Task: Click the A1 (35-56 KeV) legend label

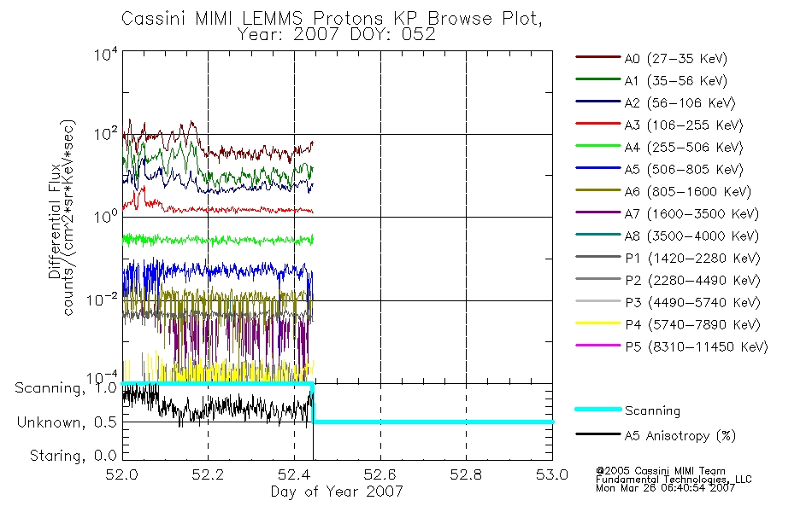Action: click(676, 81)
